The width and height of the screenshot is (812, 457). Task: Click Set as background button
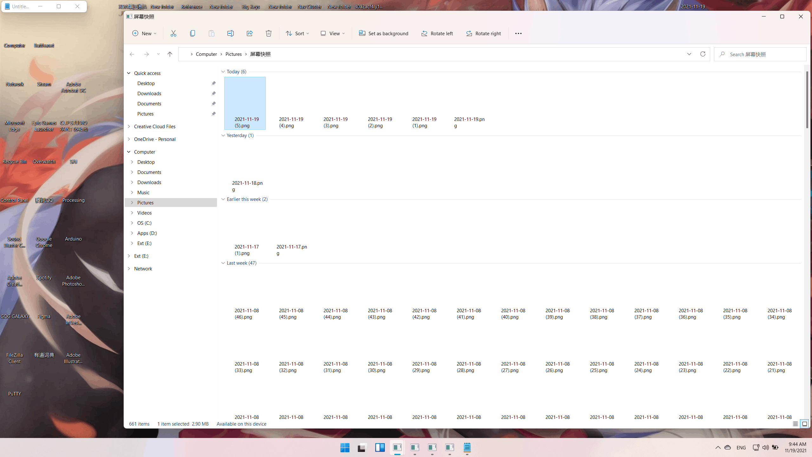(x=383, y=33)
